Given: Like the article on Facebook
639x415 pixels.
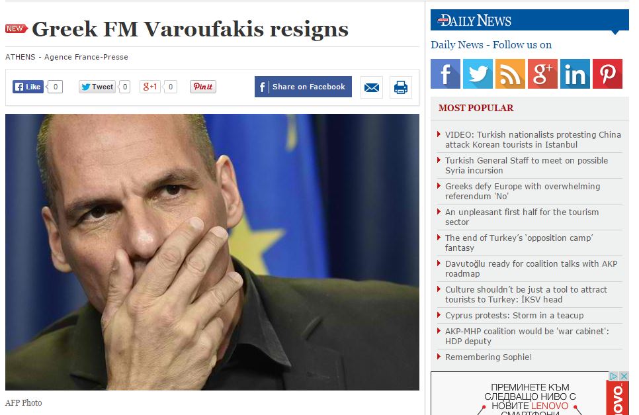Looking at the screenshot, I should click(28, 87).
